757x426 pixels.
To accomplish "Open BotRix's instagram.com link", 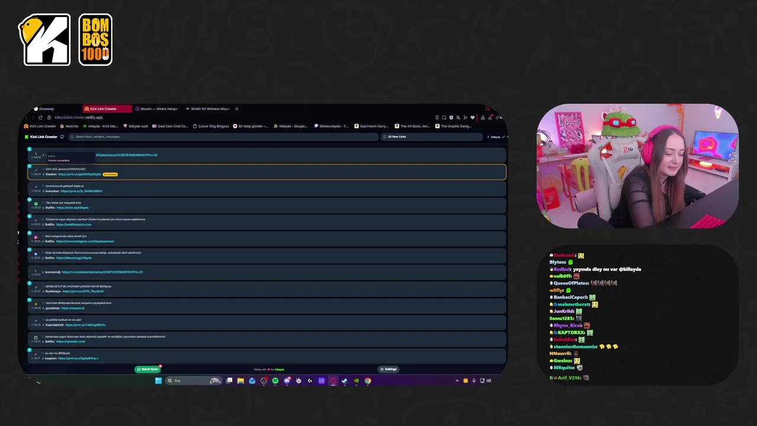I will (x=85, y=241).
